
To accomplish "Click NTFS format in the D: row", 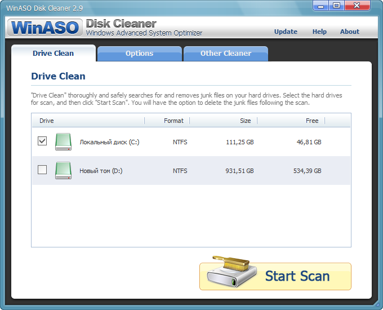I will [x=180, y=171].
